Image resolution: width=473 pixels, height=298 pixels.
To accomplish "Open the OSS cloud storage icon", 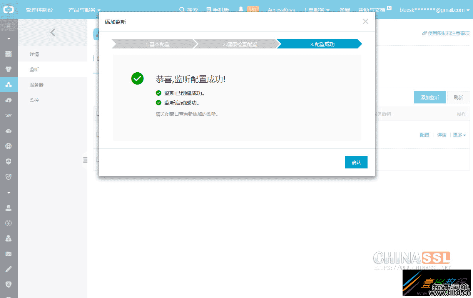I will point(8,99).
